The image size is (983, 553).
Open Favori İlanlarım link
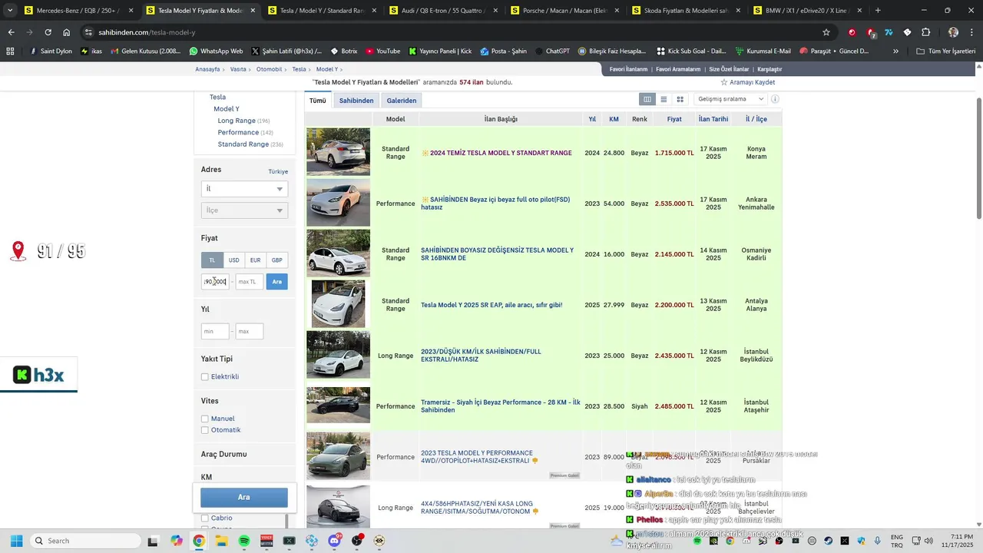(x=628, y=69)
